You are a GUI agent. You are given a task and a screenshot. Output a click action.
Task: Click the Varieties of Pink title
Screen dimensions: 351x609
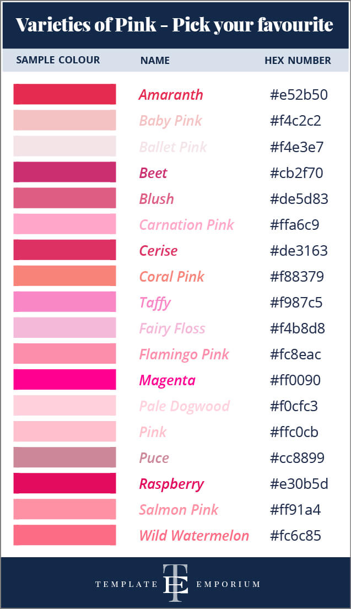[175, 25]
